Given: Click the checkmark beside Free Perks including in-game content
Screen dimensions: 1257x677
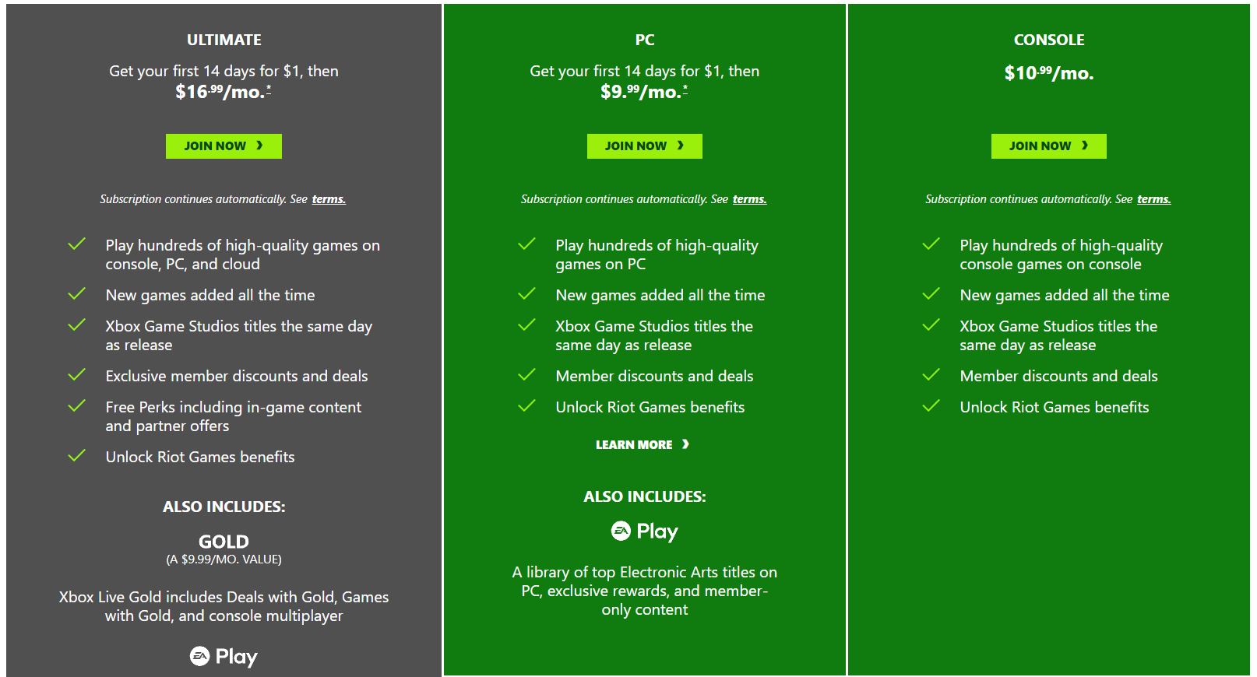Looking at the screenshot, I should pyautogui.click(x=77, y=406).
